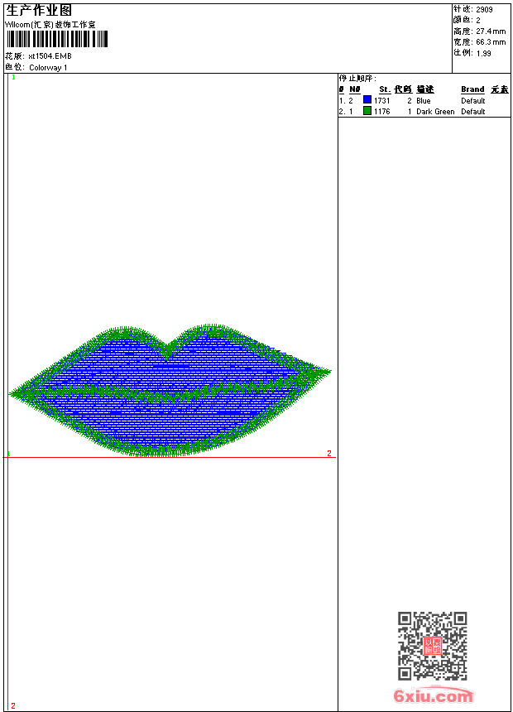The width and height of the screenshot is (513, 712).
Task: Click the red marker 2 at bottom left
Action: (x=12, y=705)
